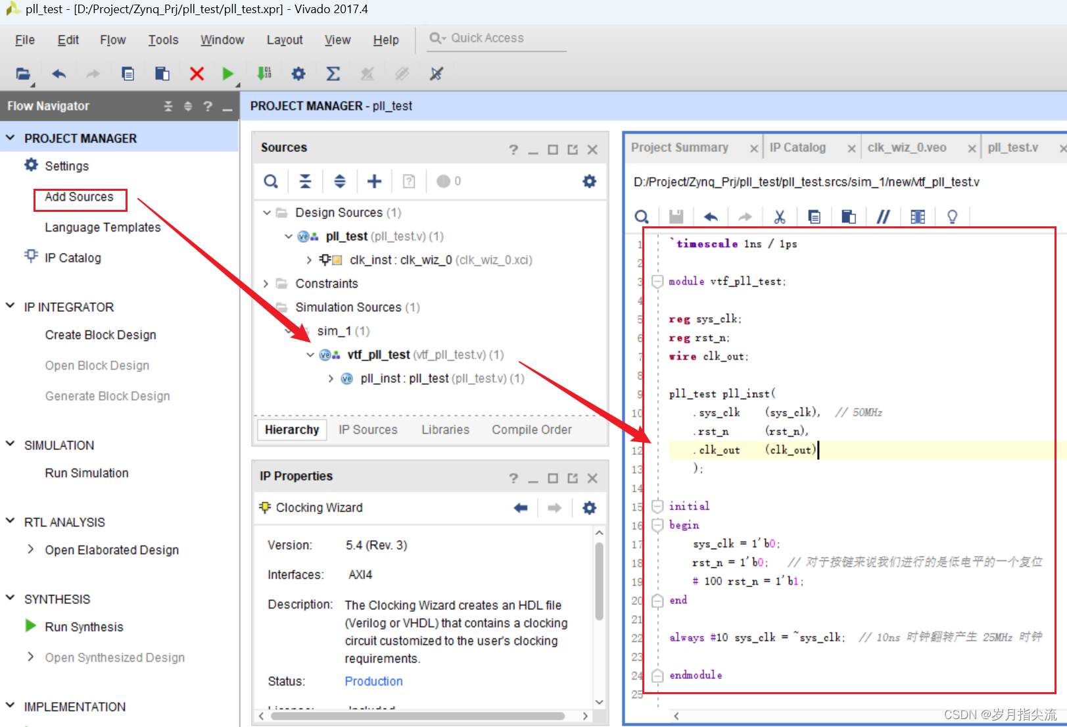This screenshot has height=727, width=1067.
Task: Switch to the IP Catalog tab
Action: 797,147
